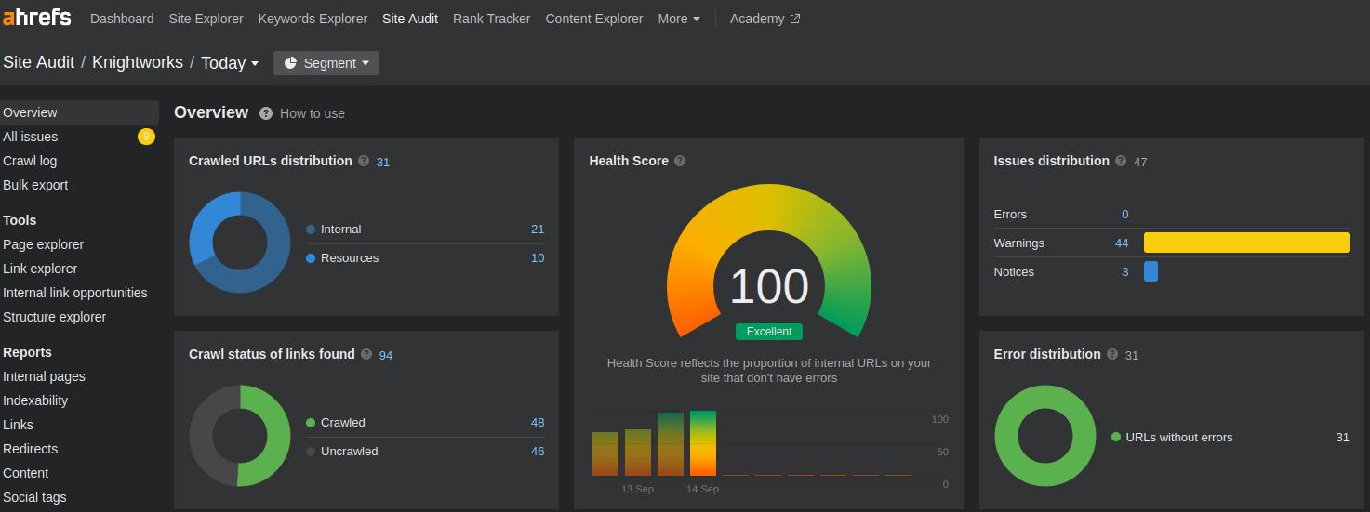The image size is (1370, 512).
Task: Click the Health Score gauge showing 100
Action: tap(769, 261)
